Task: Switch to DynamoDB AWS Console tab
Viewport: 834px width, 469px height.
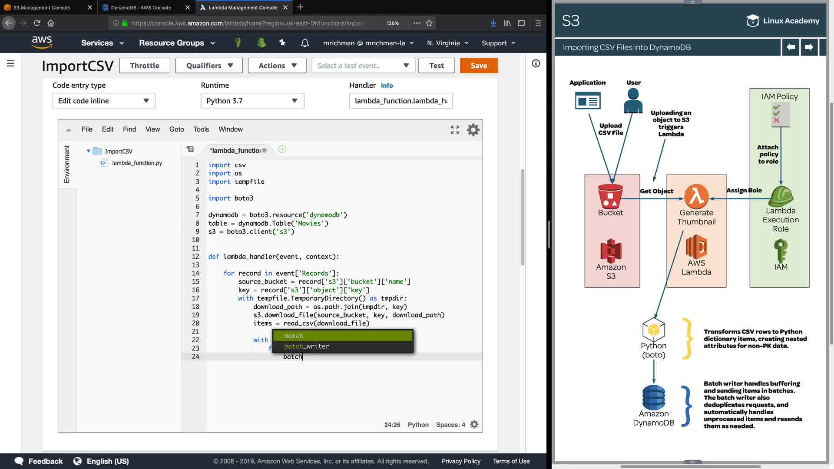Action: point(141,7)
